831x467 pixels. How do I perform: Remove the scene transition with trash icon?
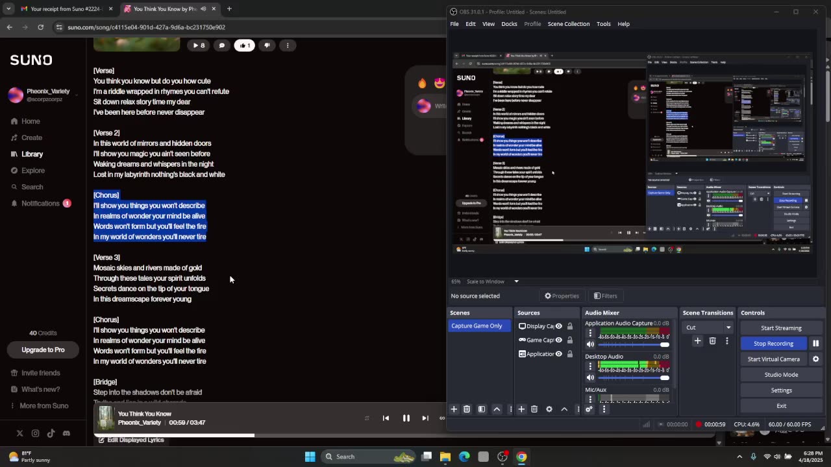tap(712, 341)
